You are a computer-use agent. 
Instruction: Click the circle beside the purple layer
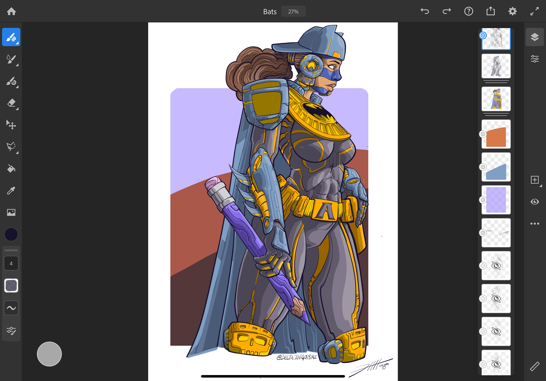coord(483,200)
